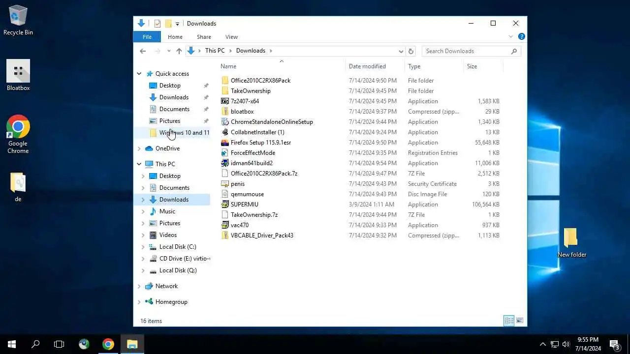Switch to details view layout button
Screen dimensions: 630x354
pyautogui.click(x=509, y=321)
